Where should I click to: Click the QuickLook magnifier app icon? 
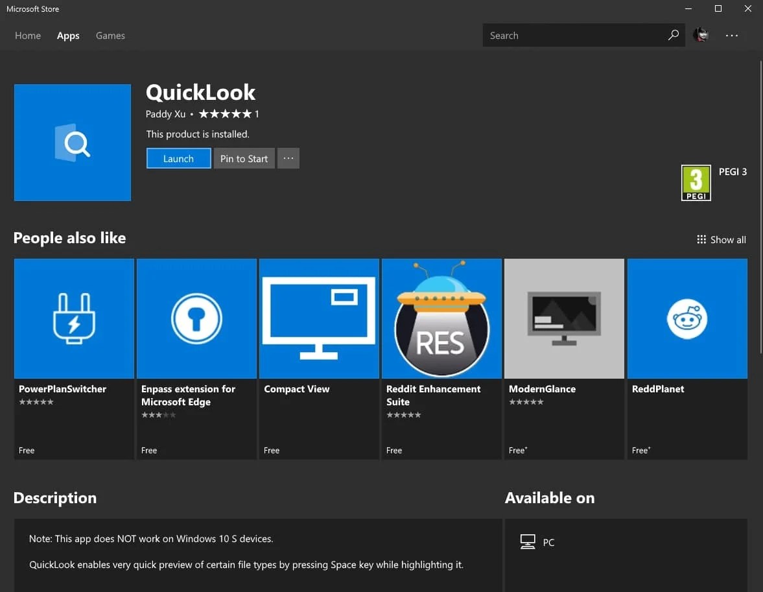tap(72, 142)
